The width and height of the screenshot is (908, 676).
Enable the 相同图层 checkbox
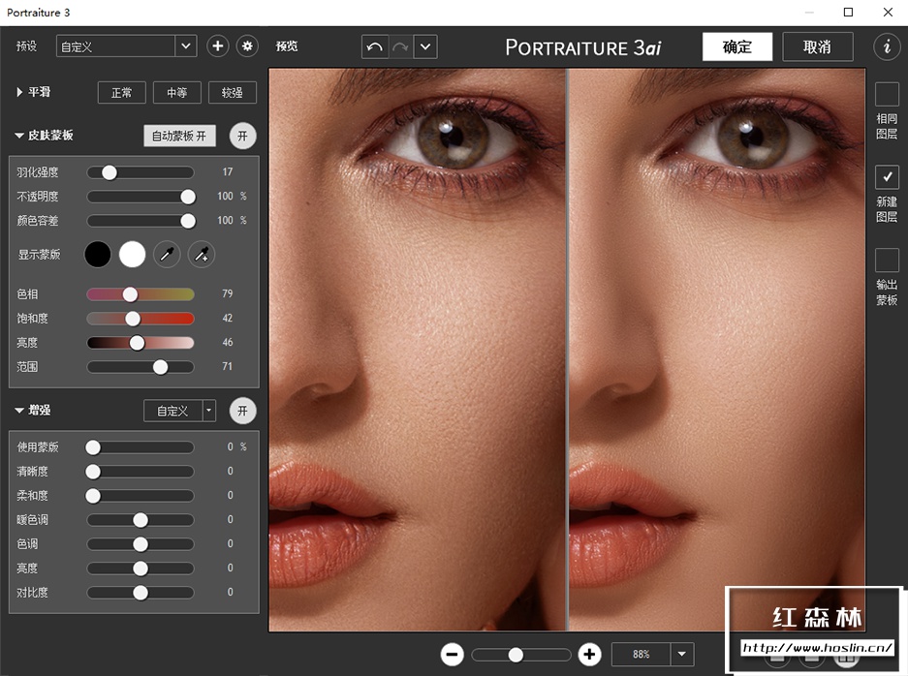tap(887, 94)
